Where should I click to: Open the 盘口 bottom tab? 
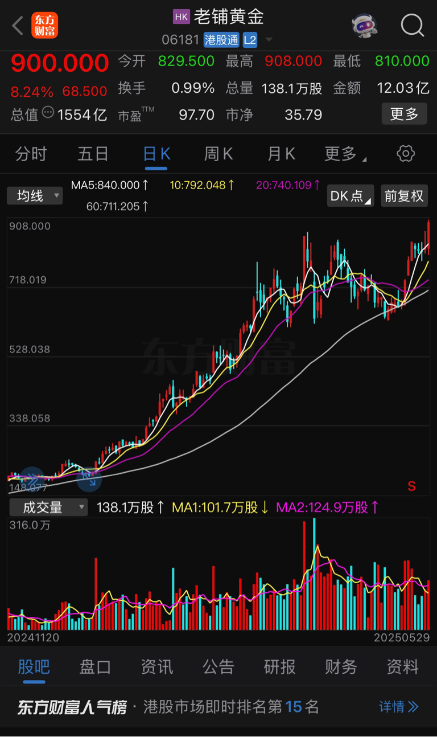point(95,667)
